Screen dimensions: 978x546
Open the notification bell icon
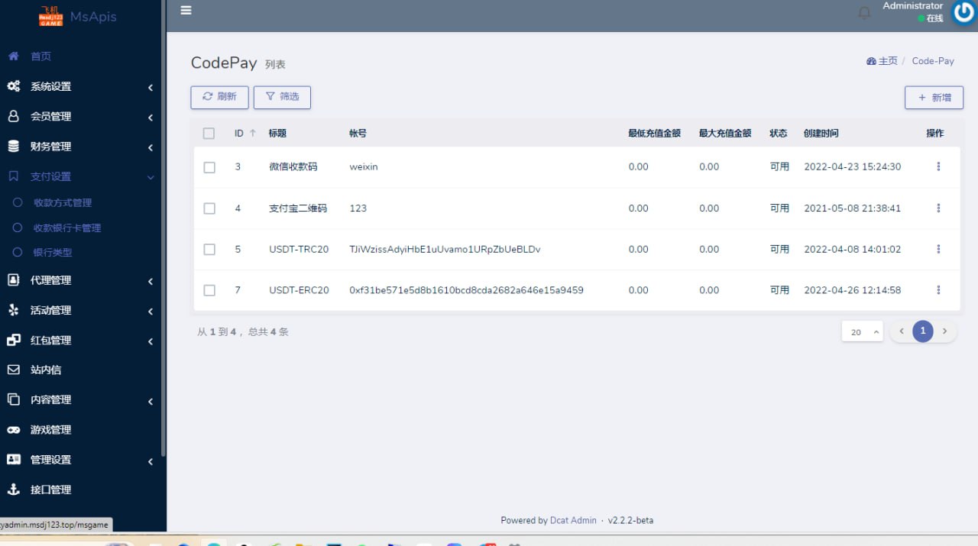[864, 13]
